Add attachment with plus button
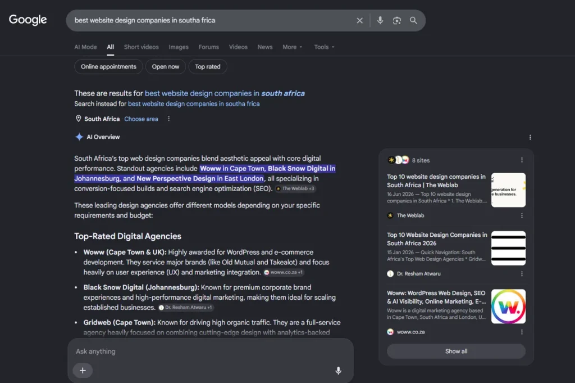This screenshot has height=383, width=575. click(x=83, y=371)
